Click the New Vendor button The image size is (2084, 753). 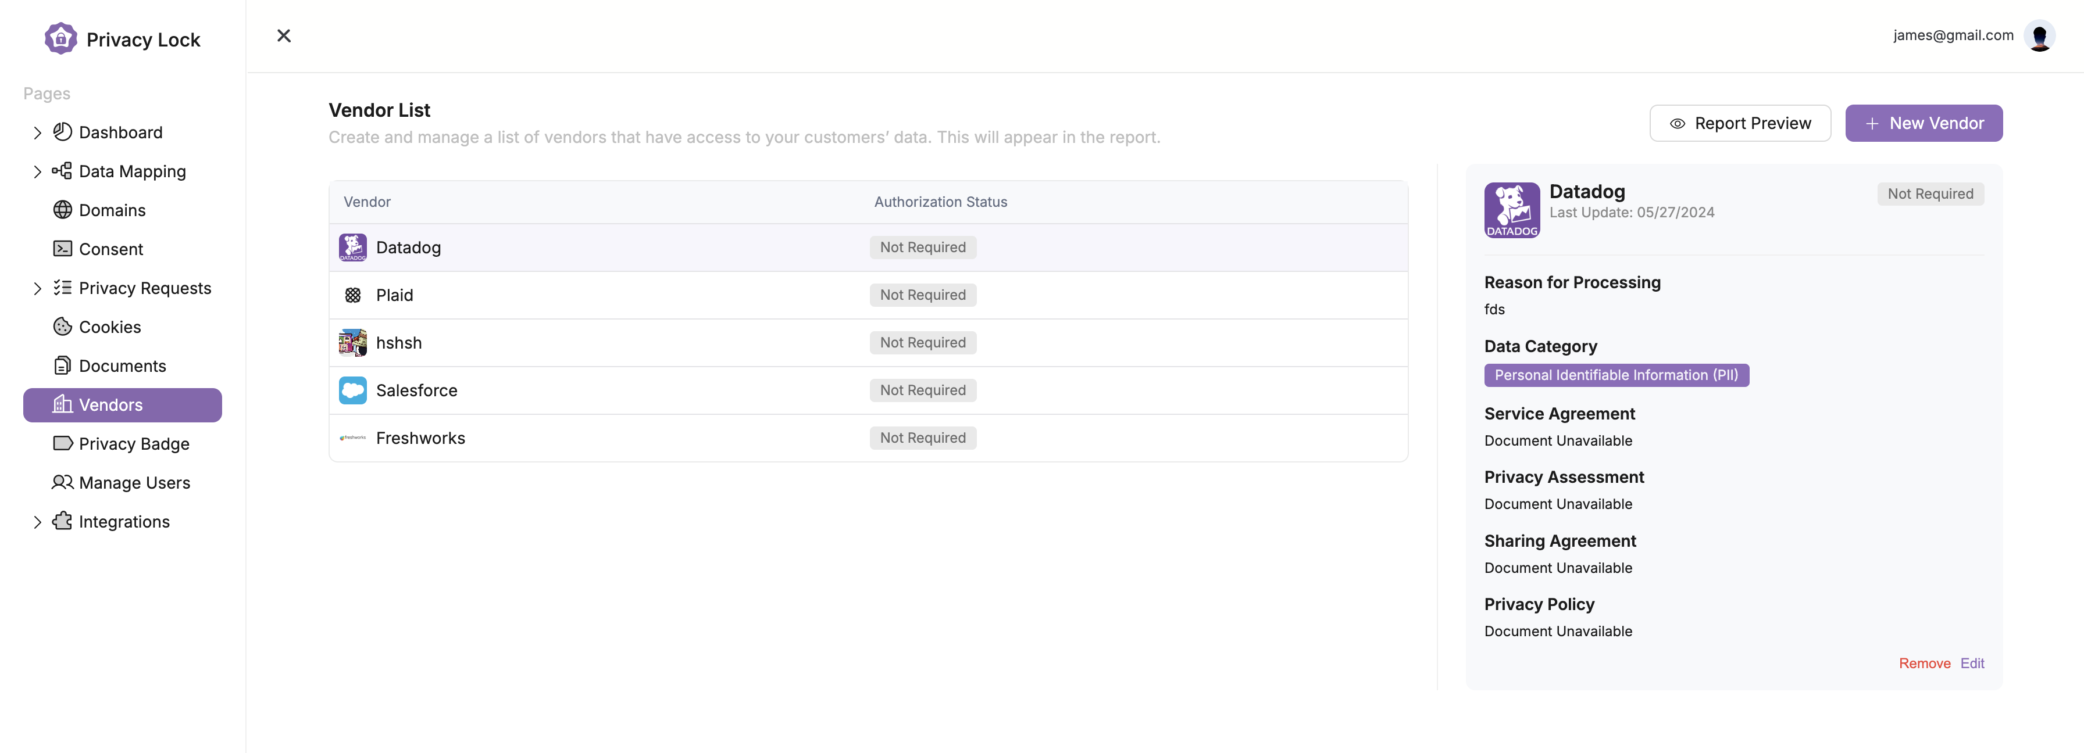1924,124
